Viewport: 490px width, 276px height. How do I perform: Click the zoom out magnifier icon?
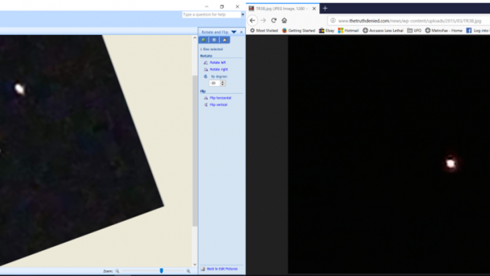(117, 271)
